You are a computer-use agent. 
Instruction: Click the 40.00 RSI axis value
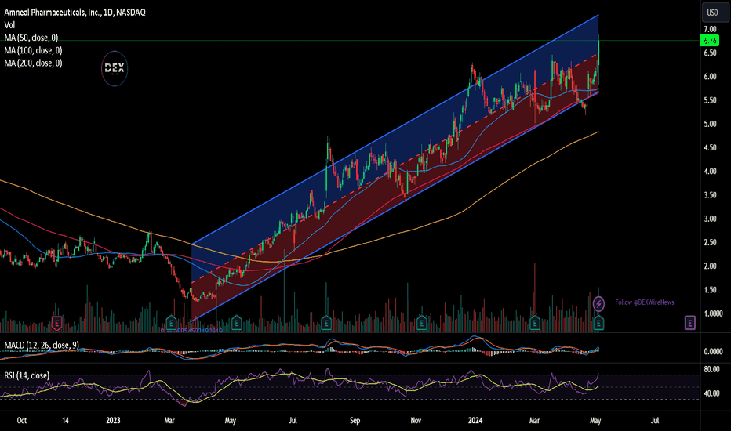[x=711, y=393]
